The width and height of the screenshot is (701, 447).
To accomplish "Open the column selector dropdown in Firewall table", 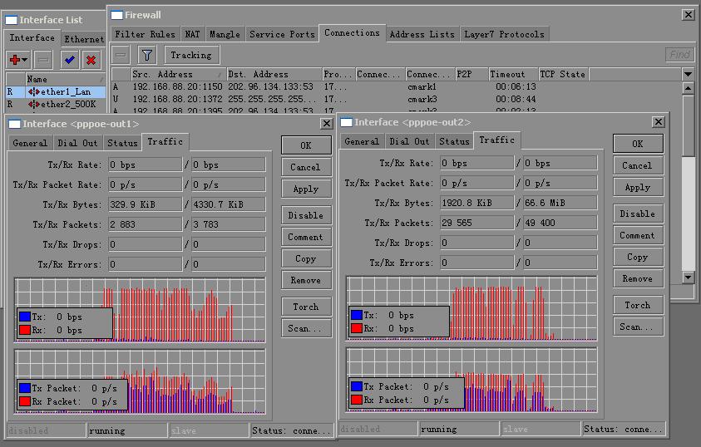I will coord(688,74).
